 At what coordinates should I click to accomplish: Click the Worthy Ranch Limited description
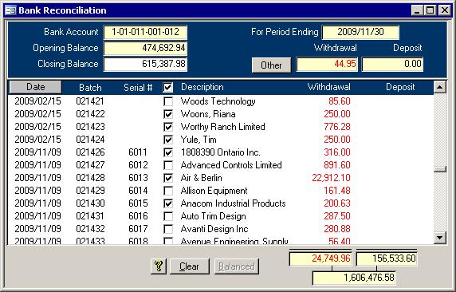(222, 127)
